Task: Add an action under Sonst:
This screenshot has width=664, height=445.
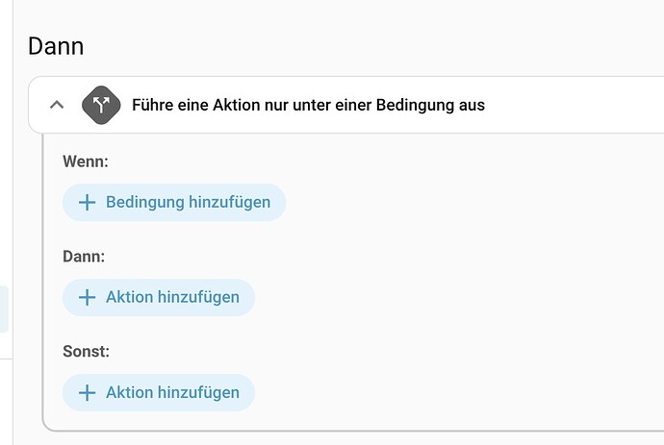Action: (x=159, y=393)
